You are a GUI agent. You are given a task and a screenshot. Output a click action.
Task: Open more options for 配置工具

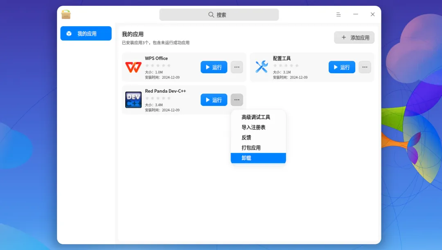tap(365, 67)
